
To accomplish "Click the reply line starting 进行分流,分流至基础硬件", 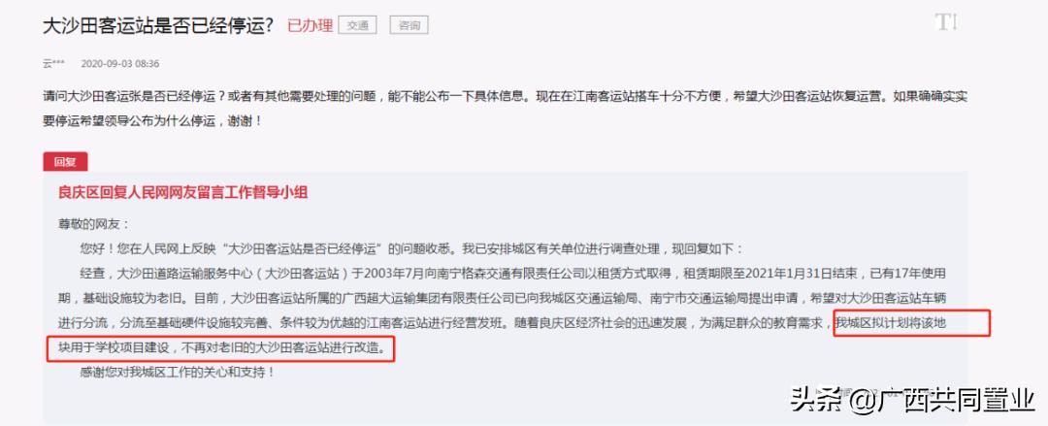I will click(443, 324).
